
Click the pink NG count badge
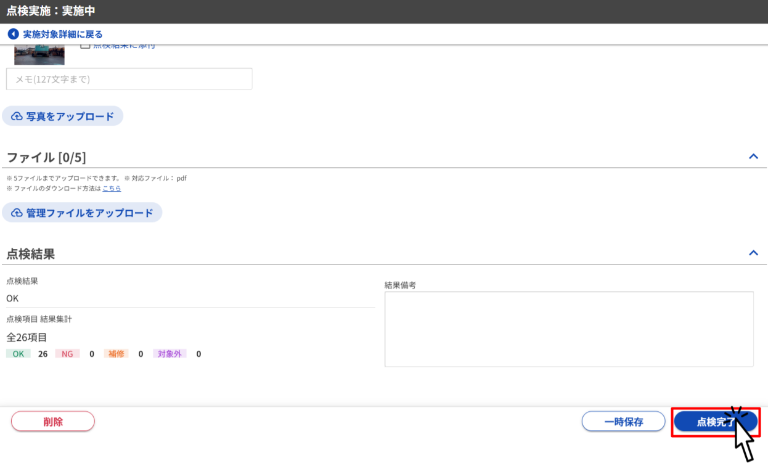[67, 354]
